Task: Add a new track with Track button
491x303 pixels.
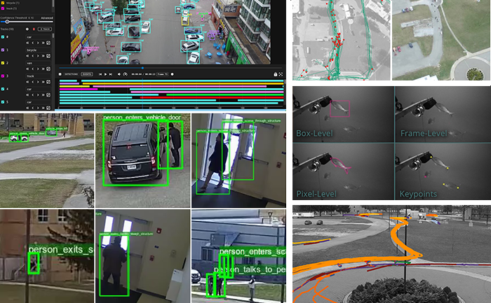Action: [x=45, y=29]
